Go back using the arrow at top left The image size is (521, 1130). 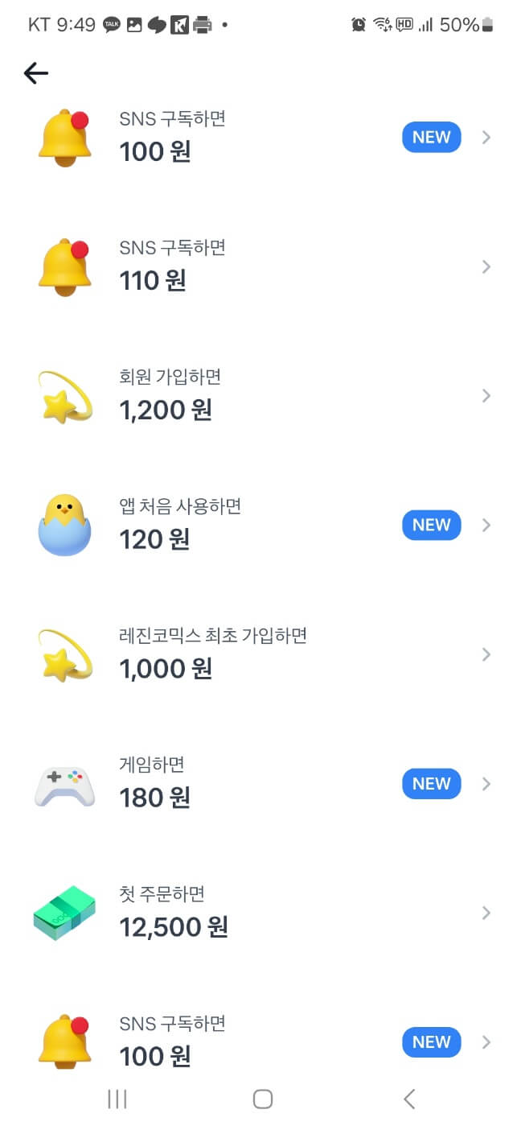click(x=35, y=72)
